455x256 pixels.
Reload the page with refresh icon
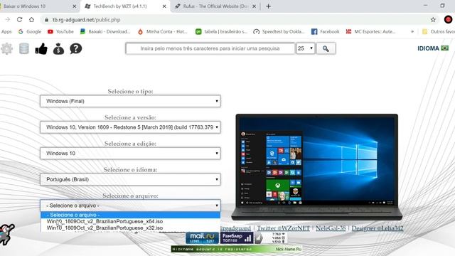pyautogui.click(x=19, y=19)
